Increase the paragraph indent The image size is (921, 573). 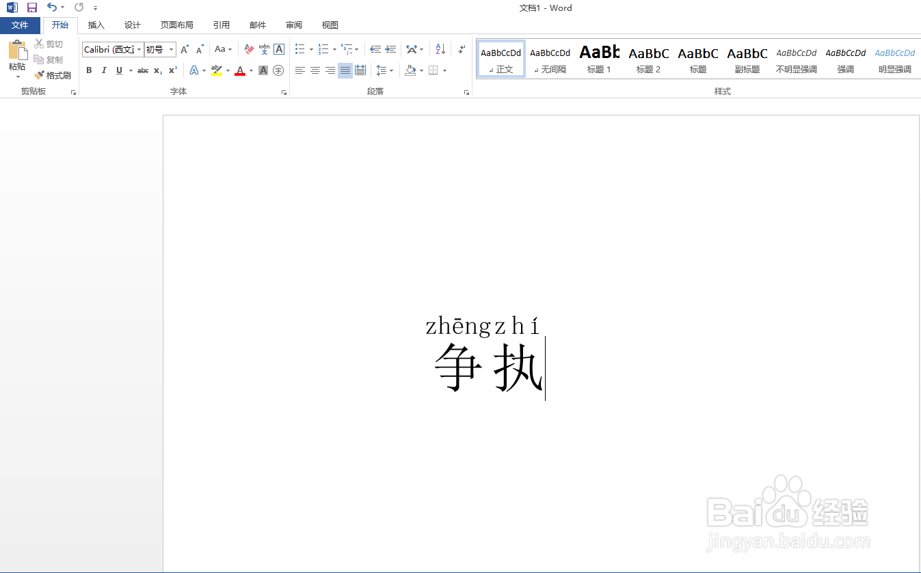[x=390, y=49]
